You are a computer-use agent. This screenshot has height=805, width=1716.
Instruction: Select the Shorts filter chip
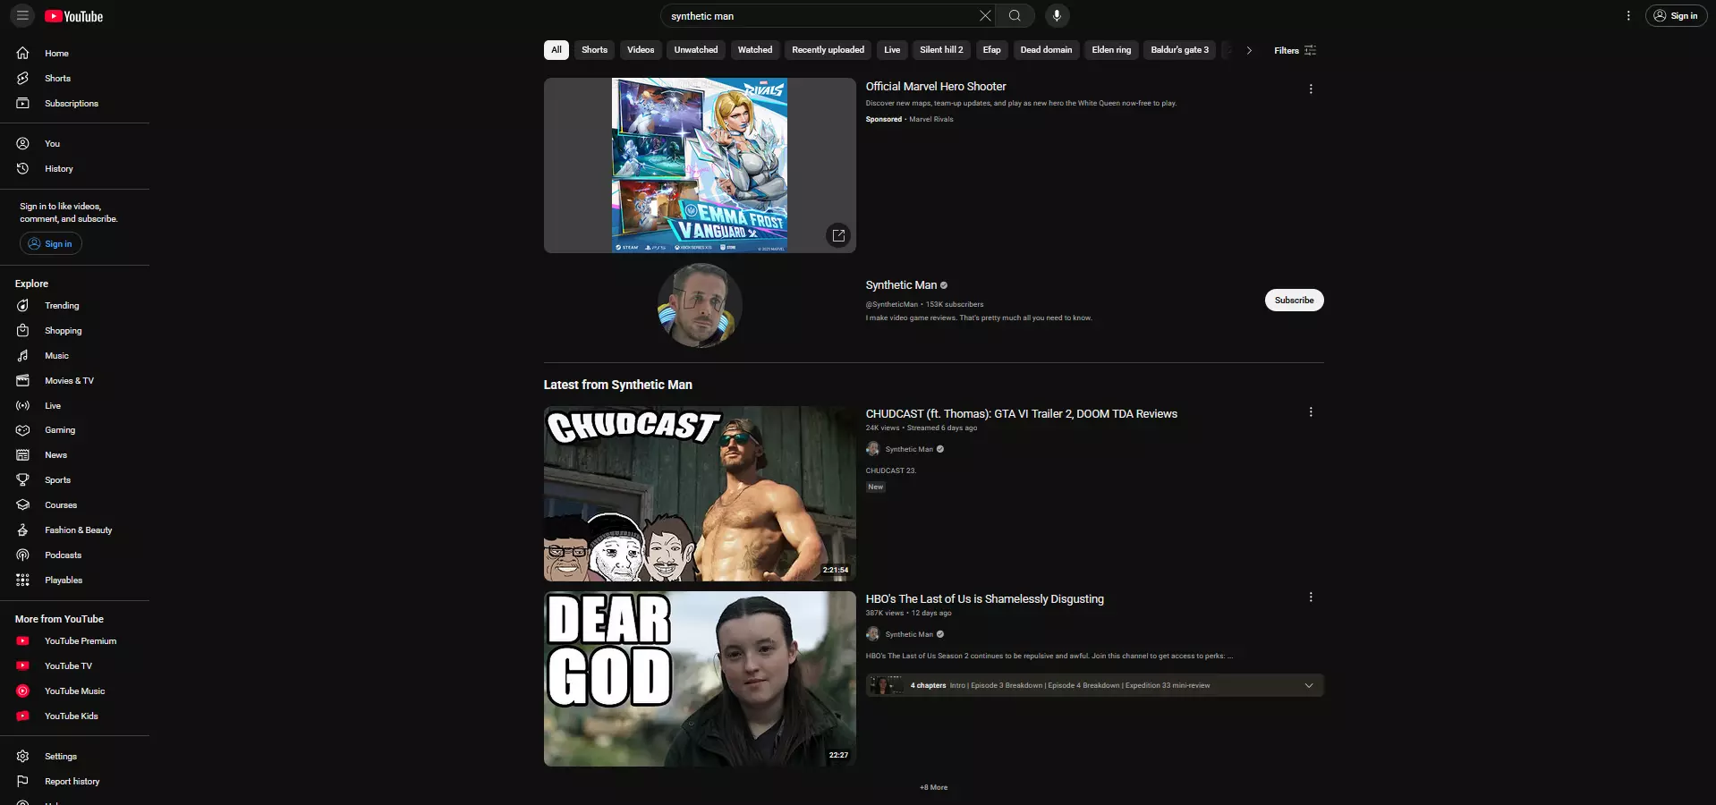point(594,50)
